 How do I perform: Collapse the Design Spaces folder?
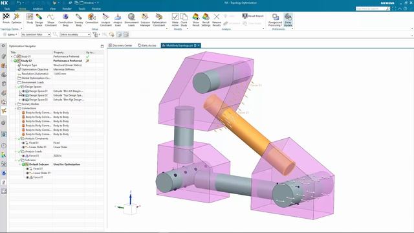click(16, 87)
